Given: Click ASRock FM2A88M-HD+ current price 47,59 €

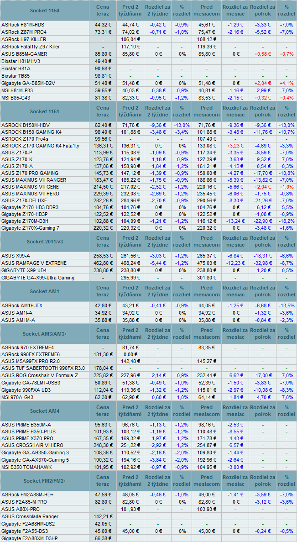Looking at the screenshot, I should [x=103, y=495].
